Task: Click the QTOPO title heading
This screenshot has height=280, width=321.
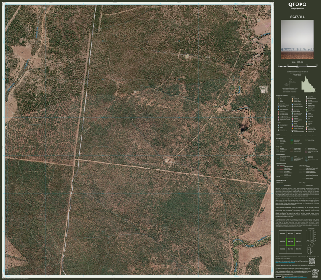Action: (297, 4)
